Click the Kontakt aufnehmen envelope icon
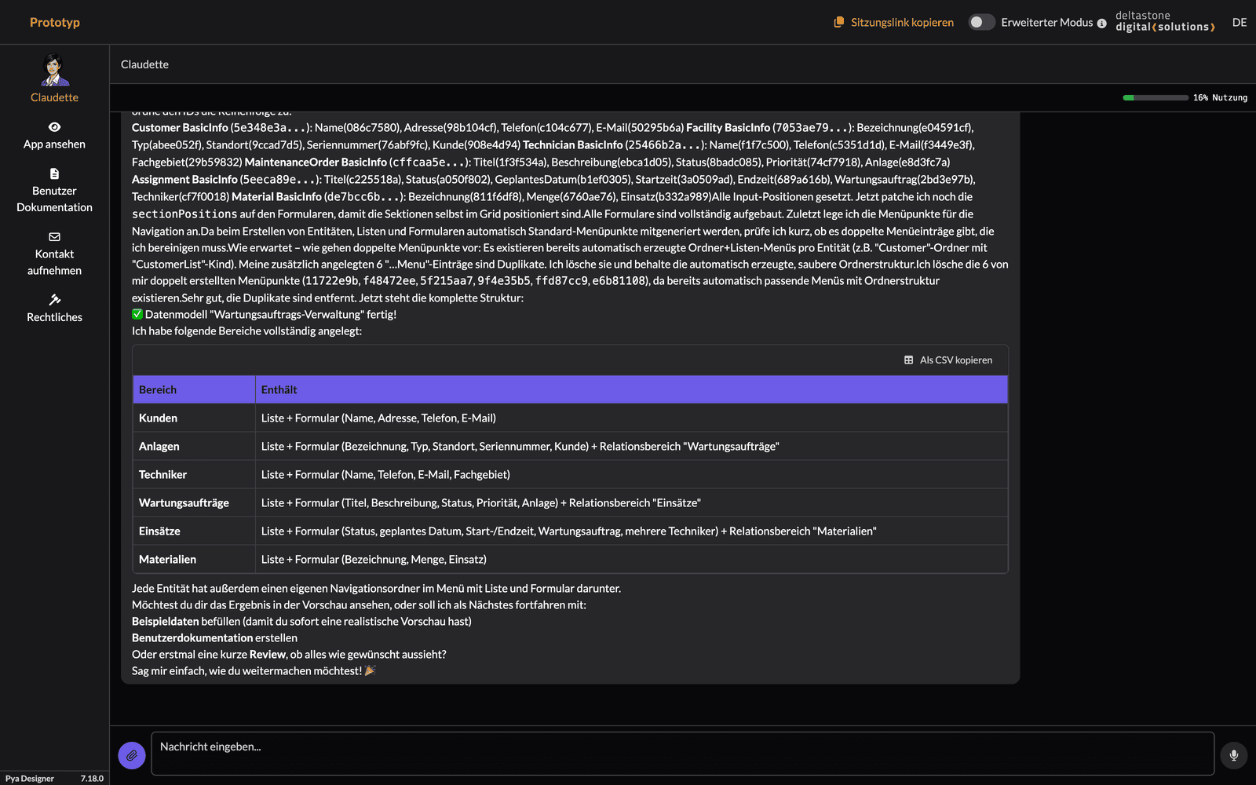1256x785 pixels. pos(54,236)
